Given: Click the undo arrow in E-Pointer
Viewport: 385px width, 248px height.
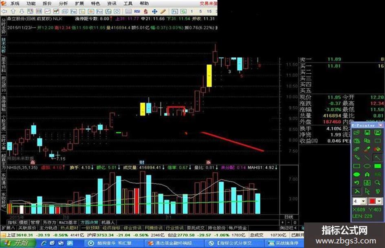Looking at the screenshot, I should click(x=356, y=183).
